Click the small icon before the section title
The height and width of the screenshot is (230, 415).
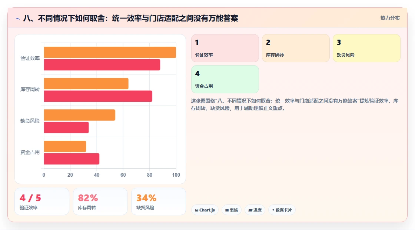(18, 19)
